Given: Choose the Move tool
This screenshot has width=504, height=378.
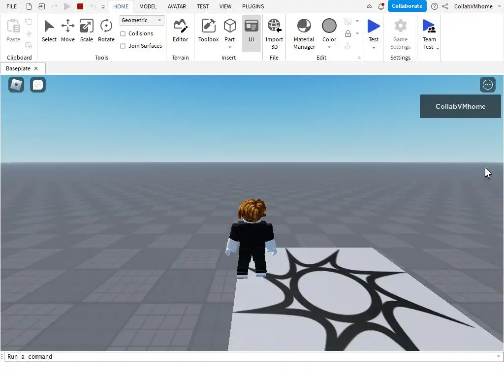Looking at the screenshot, I should tap(68, 31).
